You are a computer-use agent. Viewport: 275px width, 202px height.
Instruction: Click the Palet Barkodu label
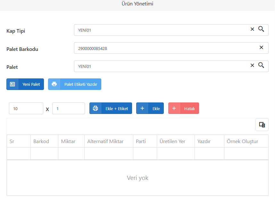click(22, 49)
